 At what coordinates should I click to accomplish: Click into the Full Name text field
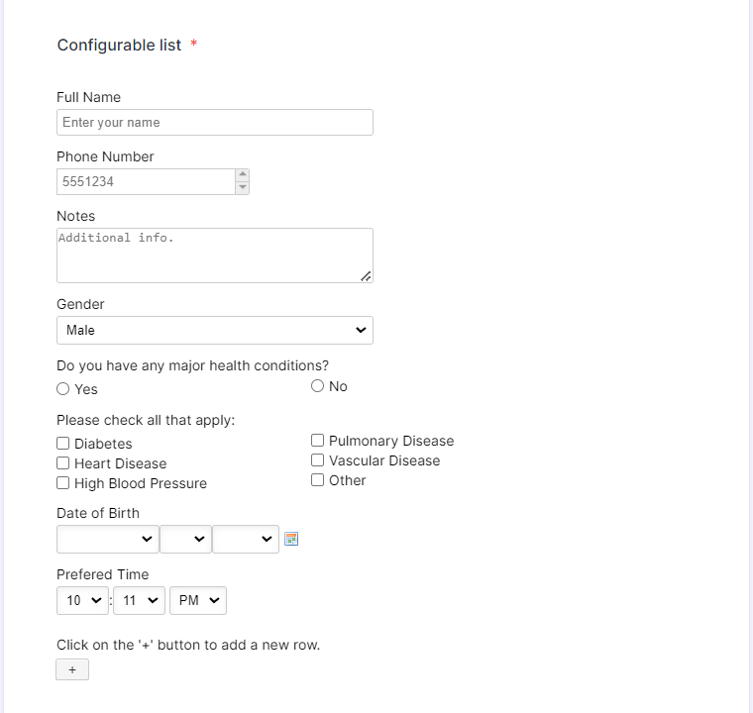(x=214, y=123)
